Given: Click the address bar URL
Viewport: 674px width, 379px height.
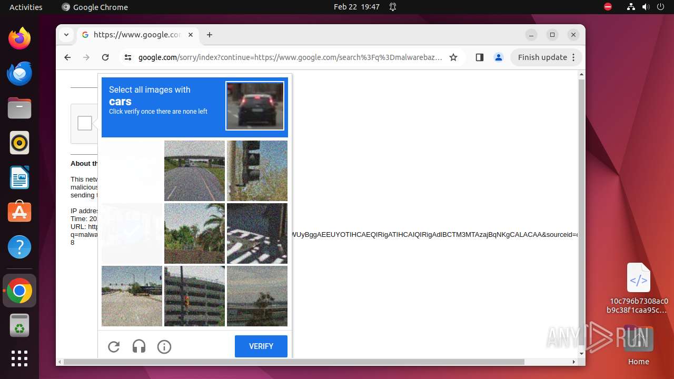Looking at the screenshot, I should click(x=290, y=57).
